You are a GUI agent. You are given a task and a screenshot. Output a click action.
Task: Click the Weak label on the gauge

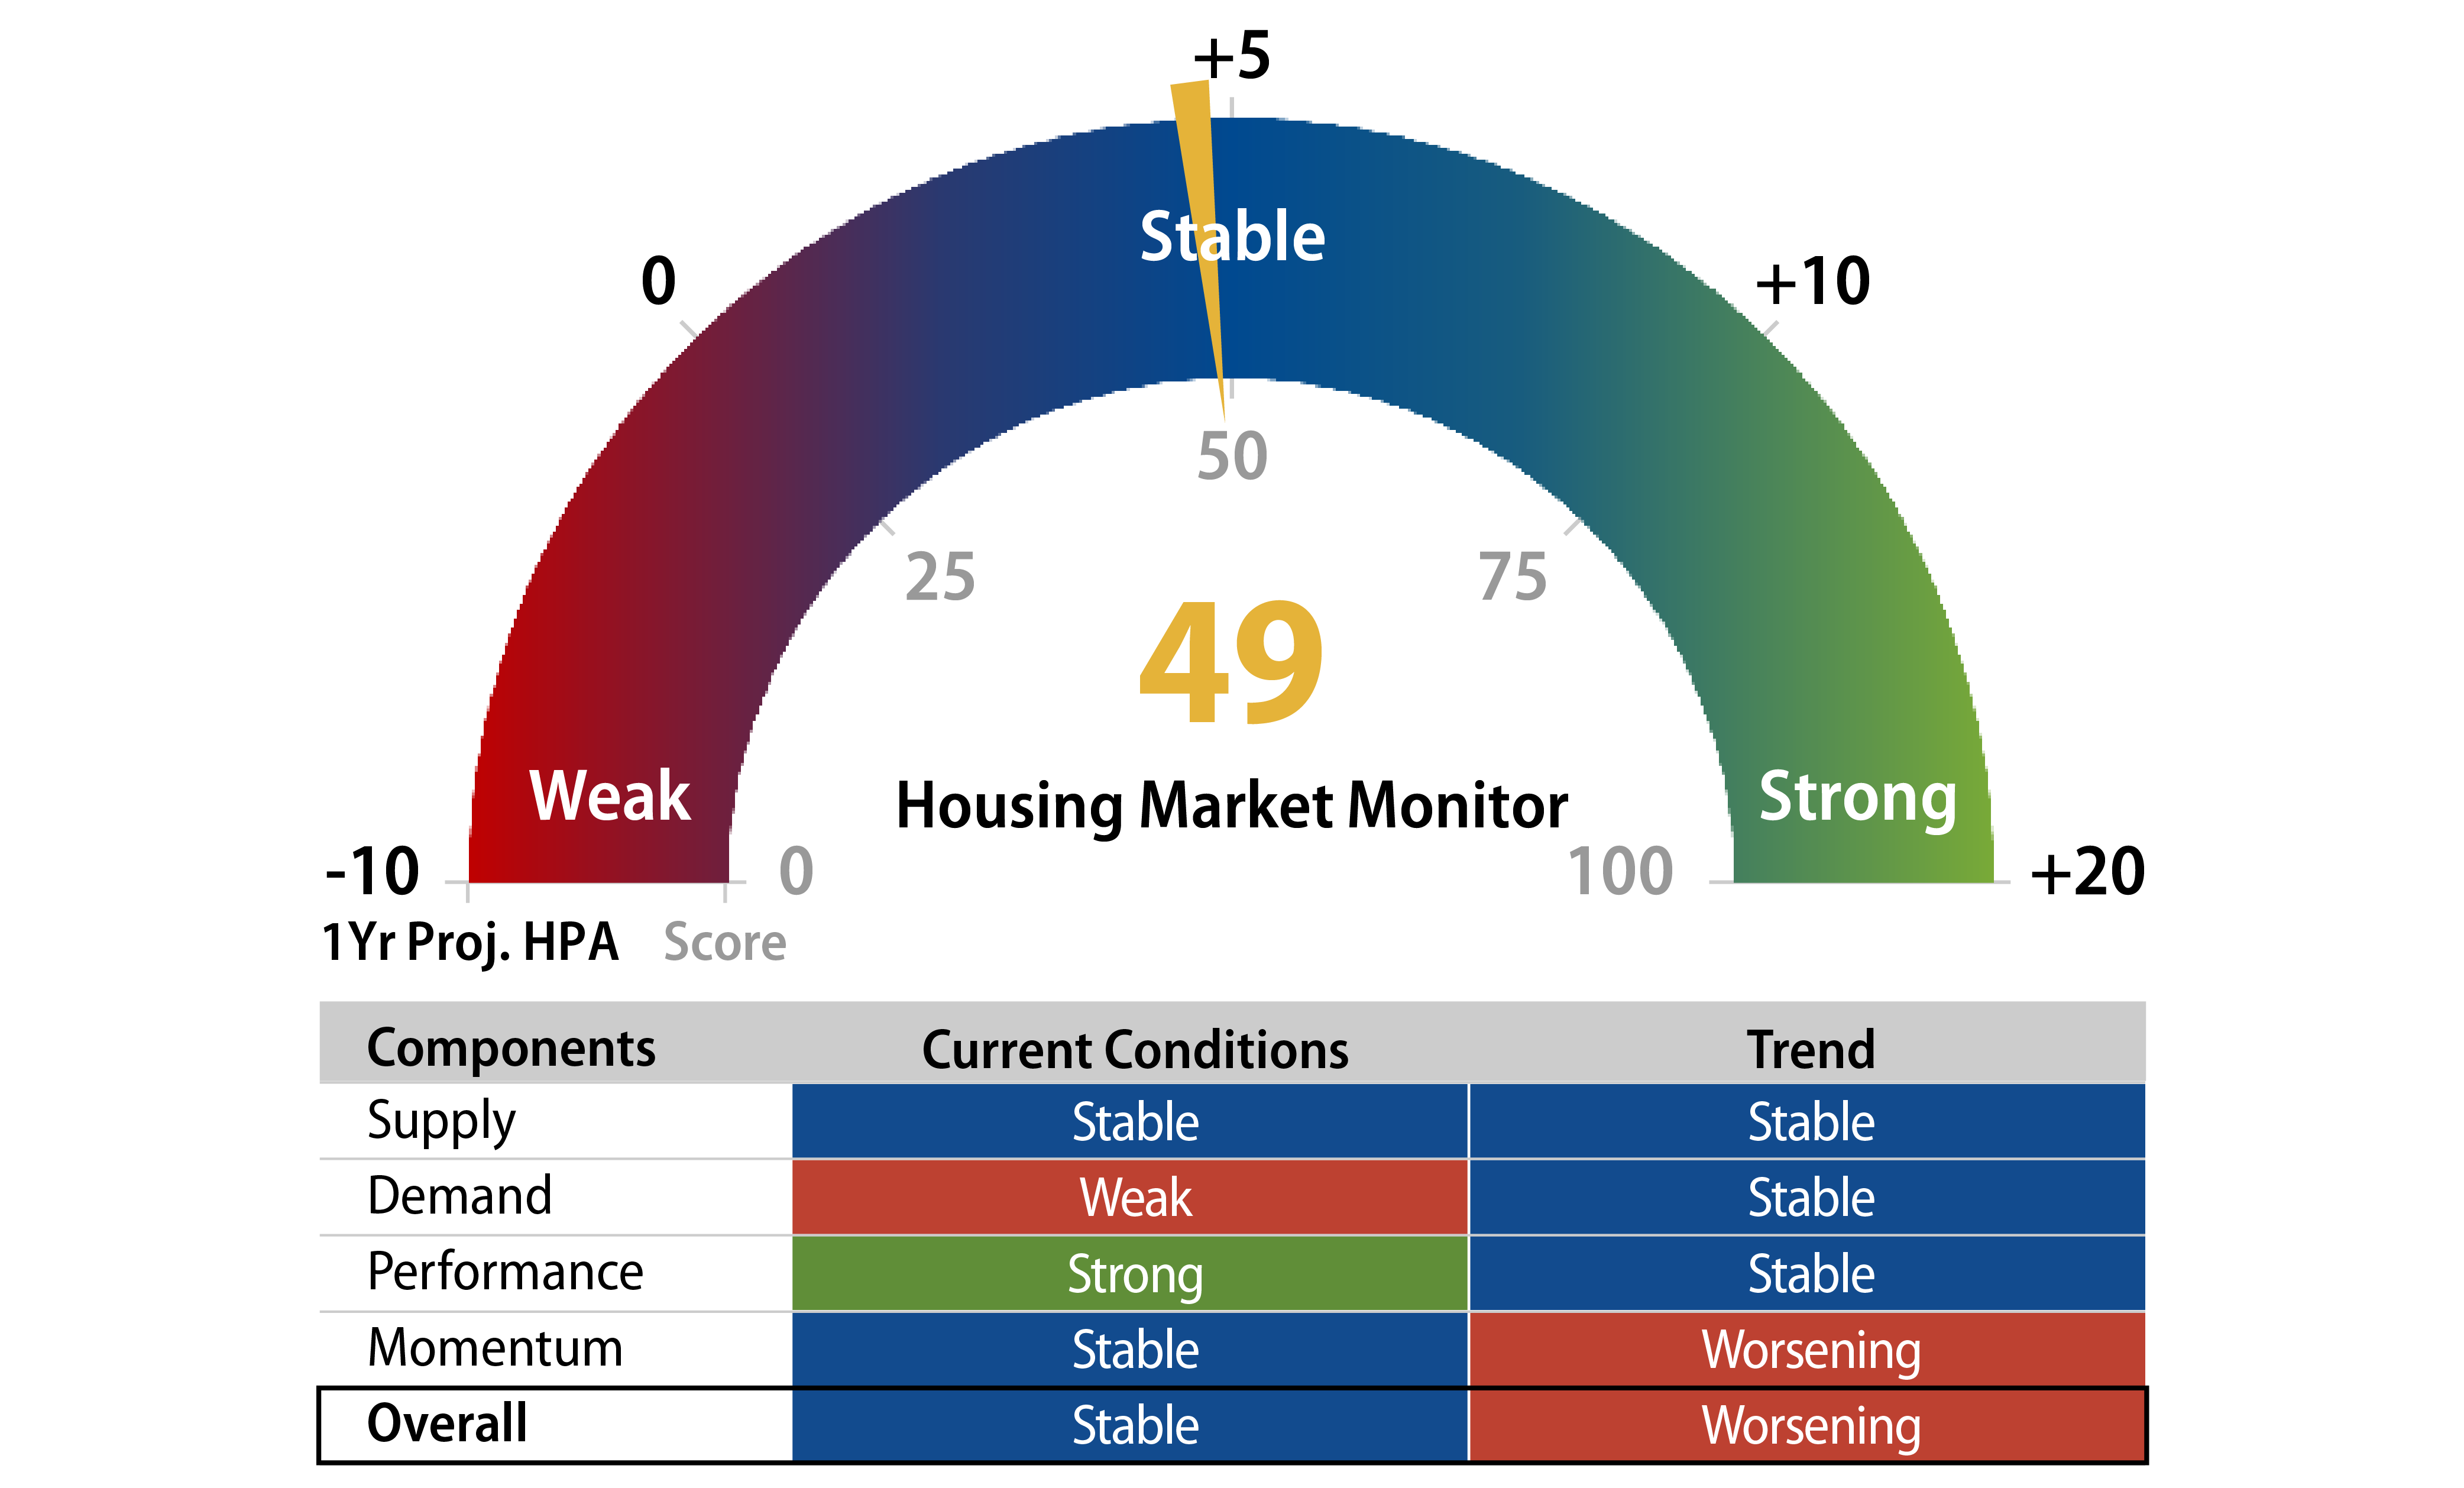point(609,797)
